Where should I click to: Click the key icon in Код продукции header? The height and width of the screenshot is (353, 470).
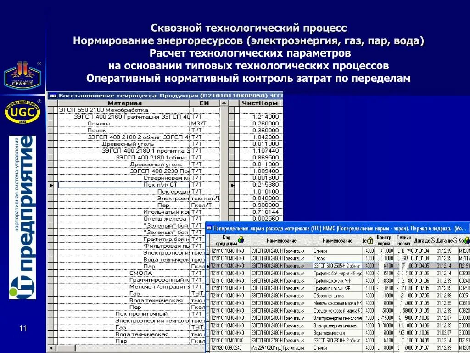point(241,239)
